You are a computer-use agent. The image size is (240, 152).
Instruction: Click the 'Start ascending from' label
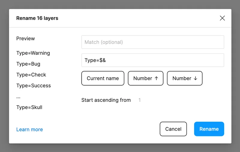[106, 100]
